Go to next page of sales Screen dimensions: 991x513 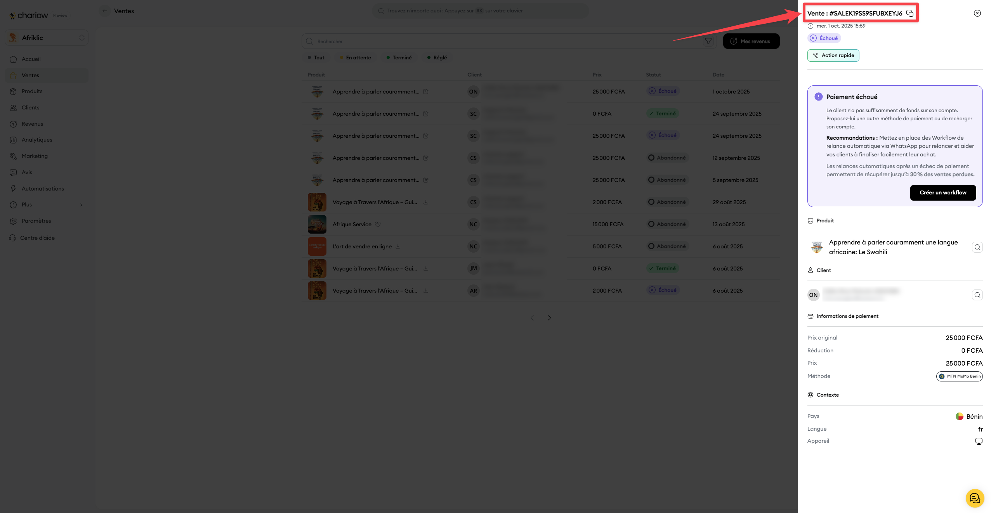click(x=549, y=318)
